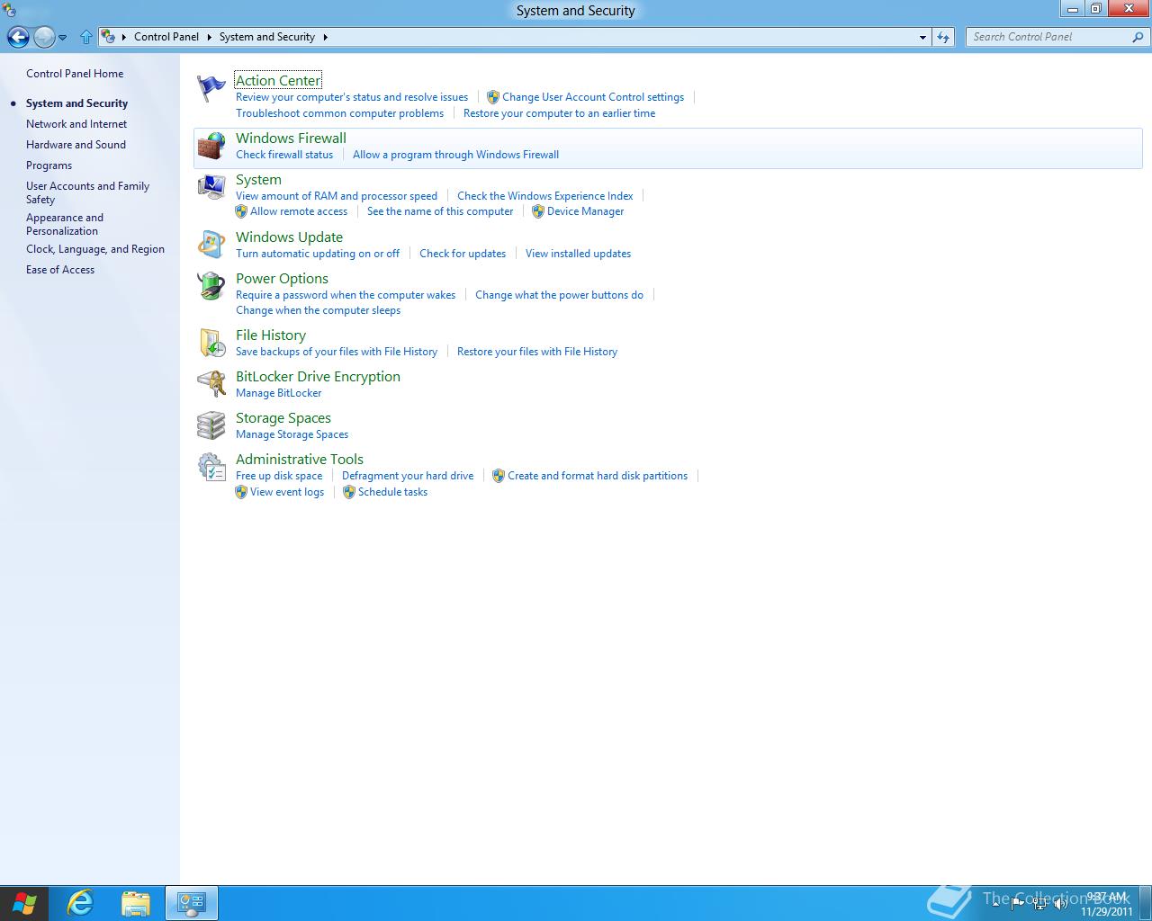
Task: Go to Hardware and Sound section
Action: 76,144
